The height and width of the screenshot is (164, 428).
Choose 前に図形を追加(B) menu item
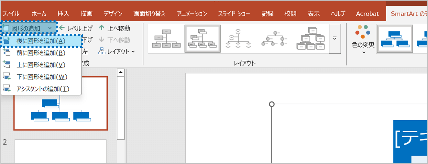(41, 53)
